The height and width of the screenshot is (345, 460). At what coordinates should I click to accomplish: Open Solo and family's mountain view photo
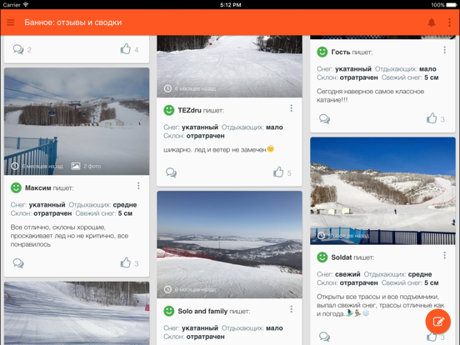229,245
